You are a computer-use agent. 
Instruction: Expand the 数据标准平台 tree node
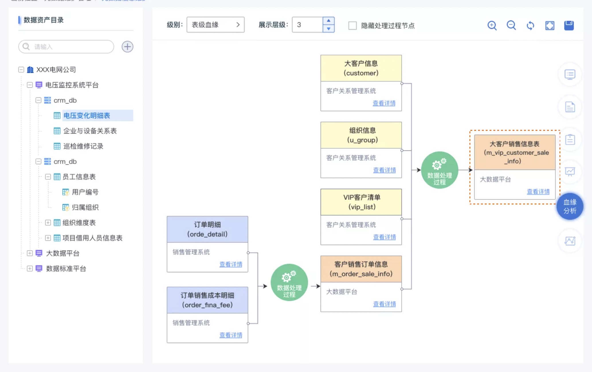pyautogui.click(x=30, y=269)
